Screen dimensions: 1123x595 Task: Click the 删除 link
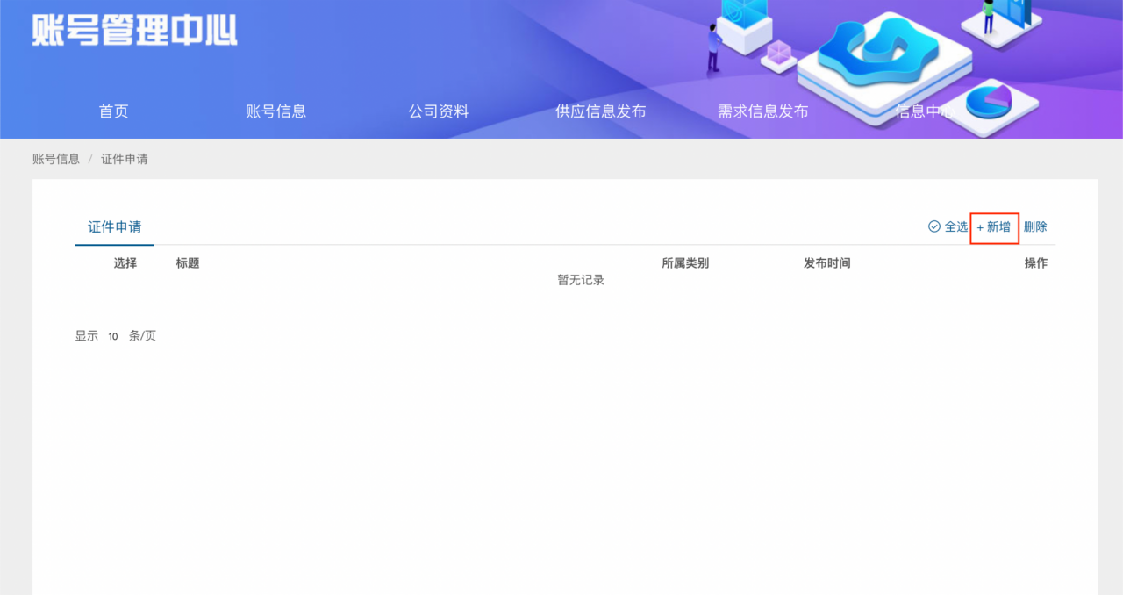(x=1035, y=226)
